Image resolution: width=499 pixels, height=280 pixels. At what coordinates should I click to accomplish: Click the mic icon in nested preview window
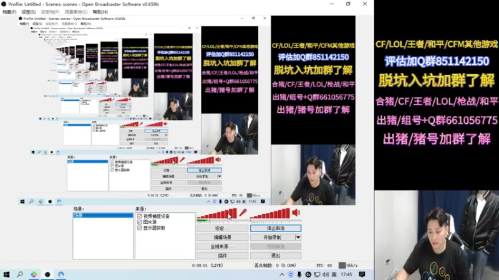tap(182, 160)
